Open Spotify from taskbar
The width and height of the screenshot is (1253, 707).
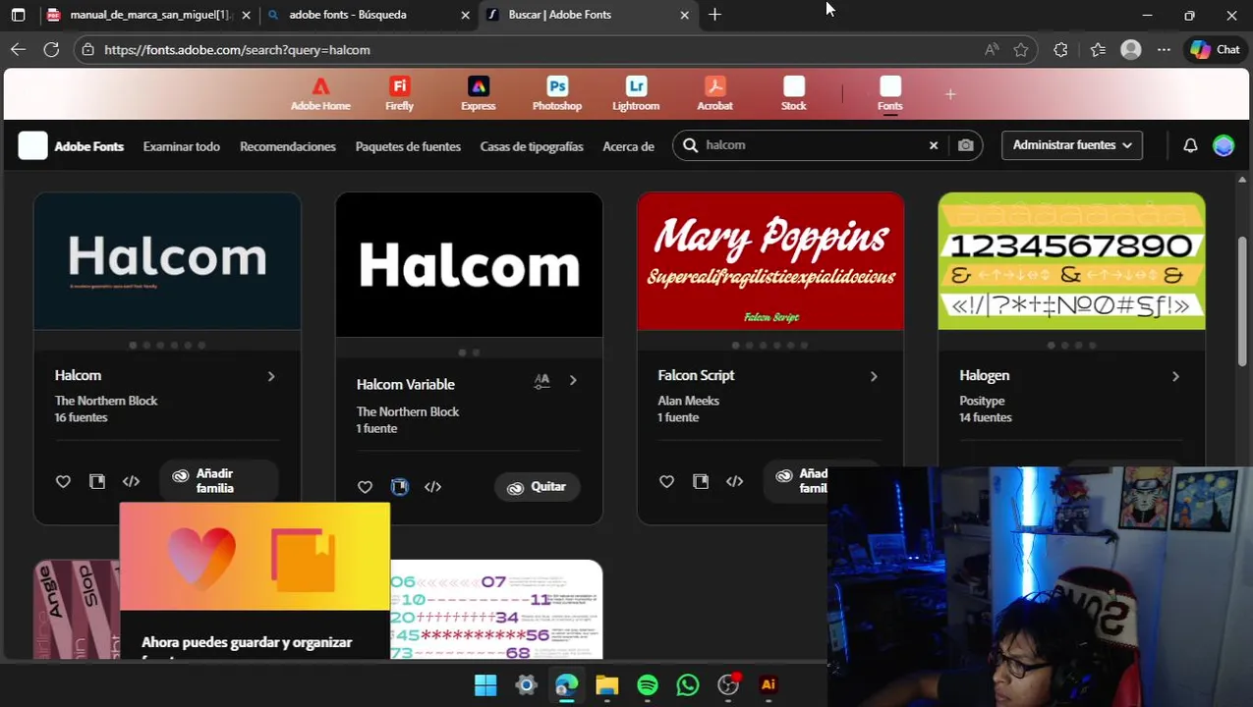(x=648, y=685)
